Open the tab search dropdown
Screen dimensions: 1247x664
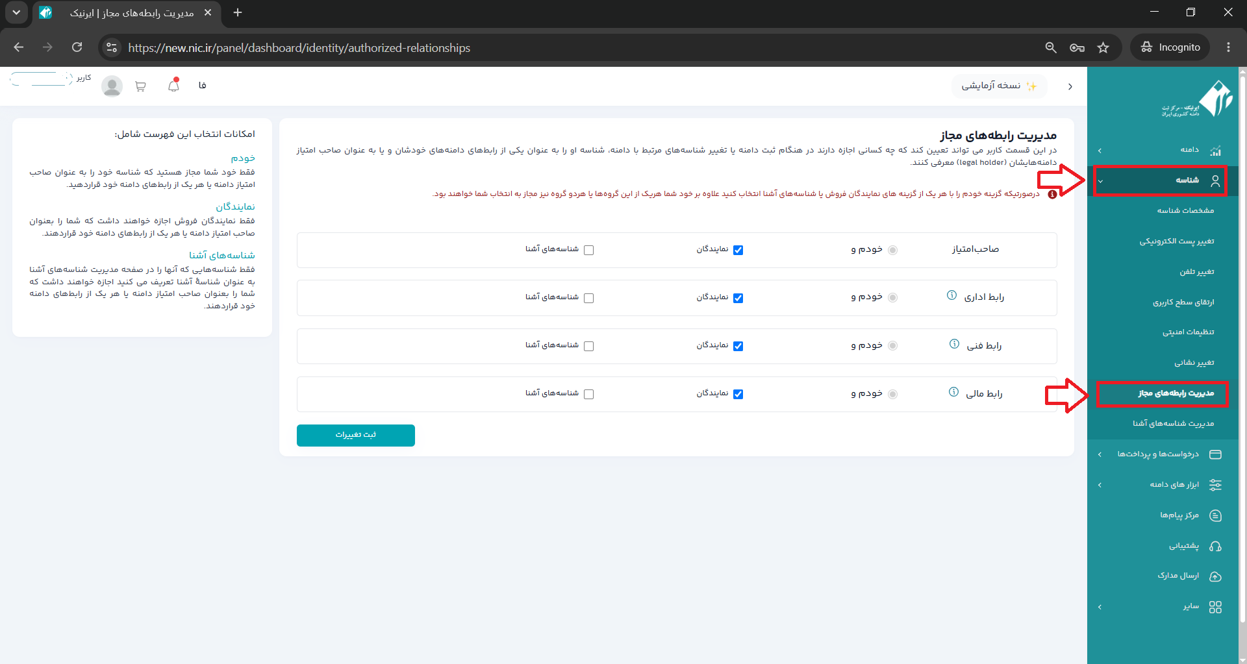pyautogui.click(x=16, y=12)
